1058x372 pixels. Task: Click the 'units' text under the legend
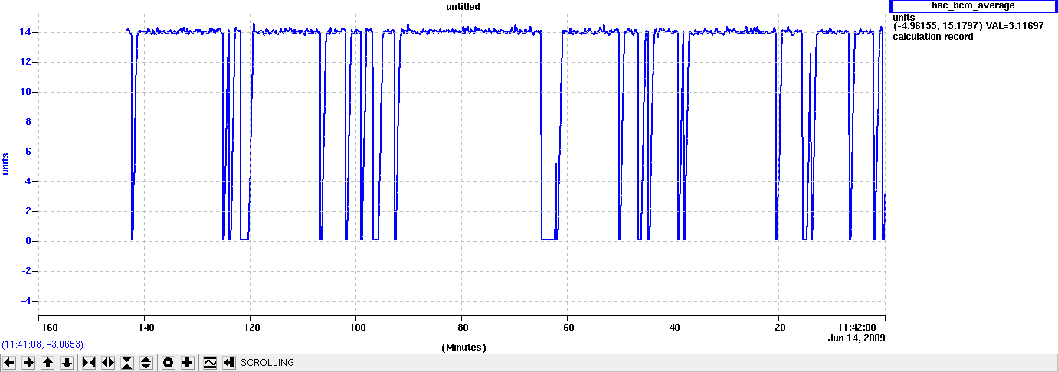pyautogui.click(x=905, y=17)
